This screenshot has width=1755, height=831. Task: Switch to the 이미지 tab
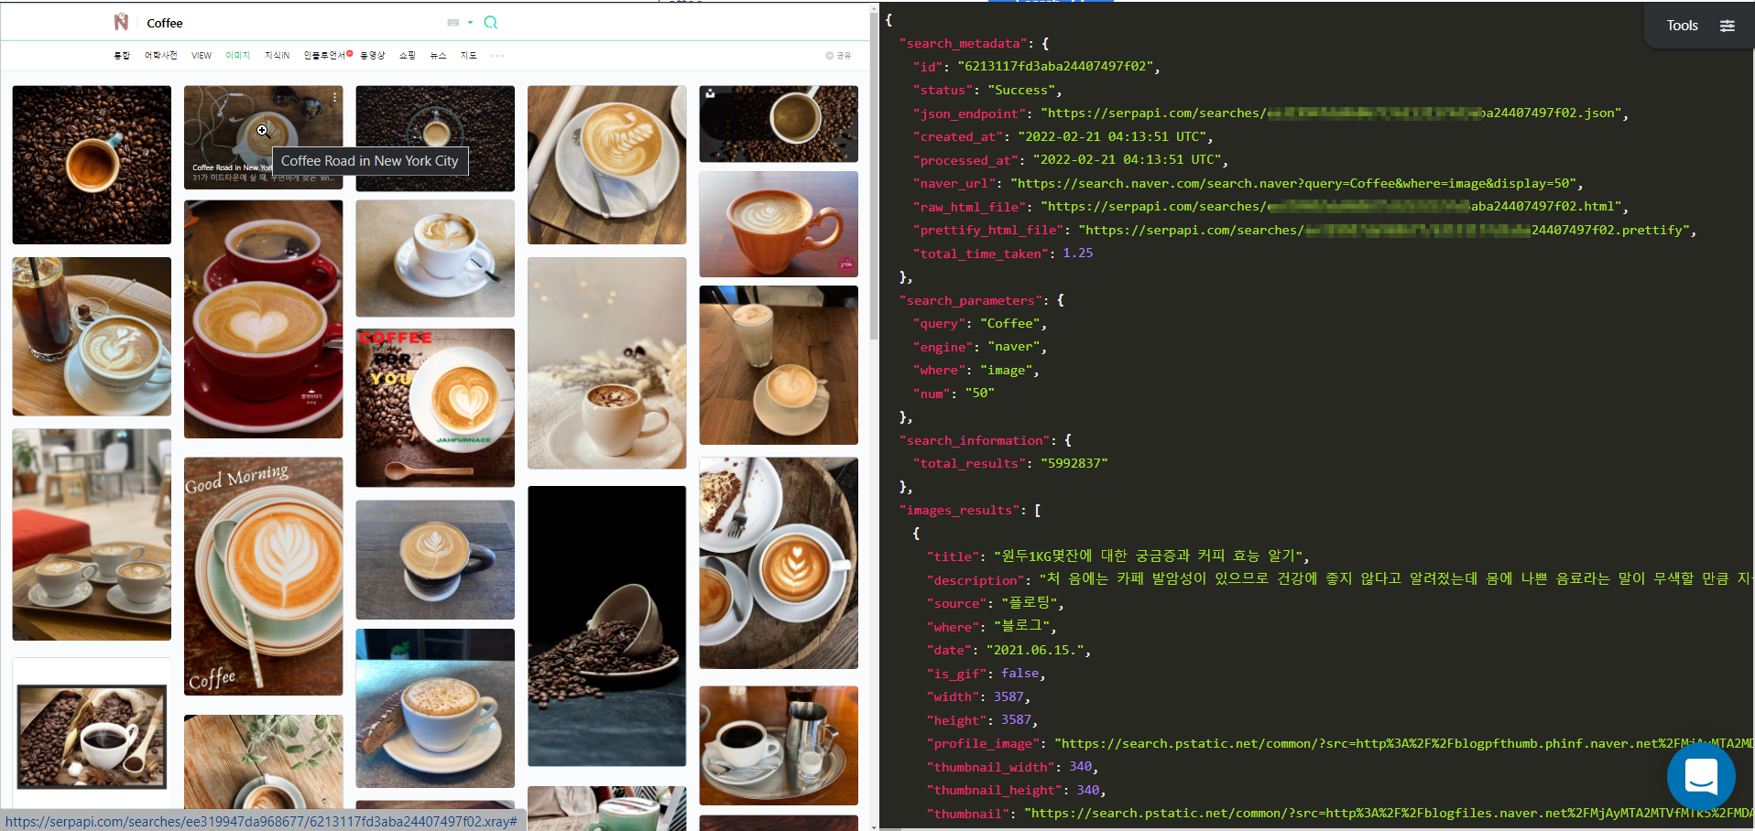(237, 56)
